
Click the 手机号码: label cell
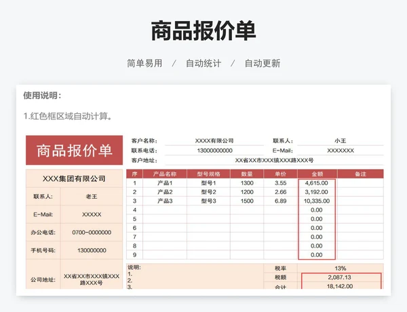[x=43, y=250]
